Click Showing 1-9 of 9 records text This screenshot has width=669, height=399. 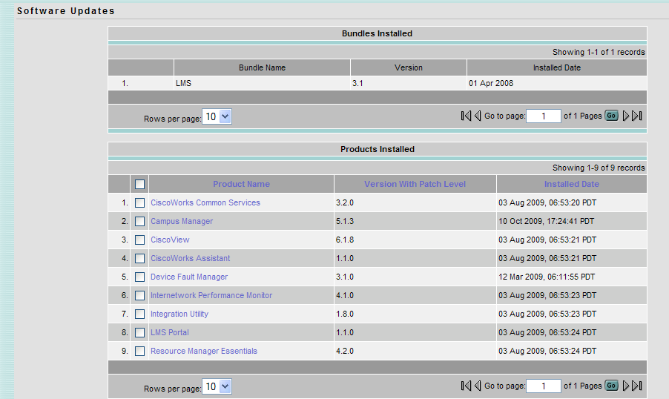tap(599, 168)
